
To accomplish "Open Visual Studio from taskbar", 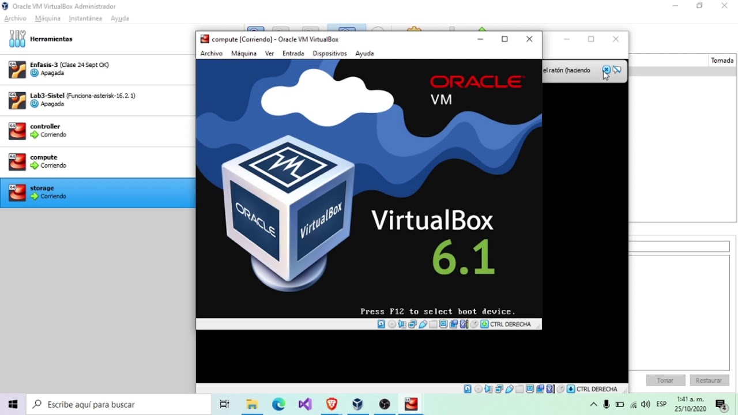I will (x=305, y=404).
